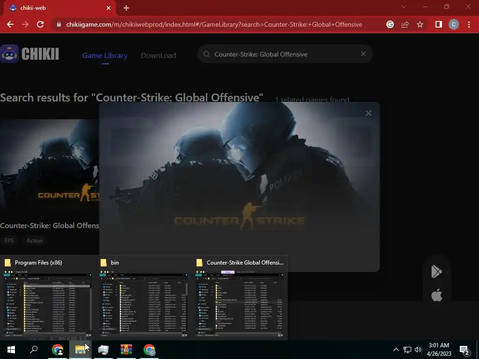Switch to Program Files (x86) Explorer window
Image resolution: width=479 pixels, height=359 pixels.
pos(48,297)
